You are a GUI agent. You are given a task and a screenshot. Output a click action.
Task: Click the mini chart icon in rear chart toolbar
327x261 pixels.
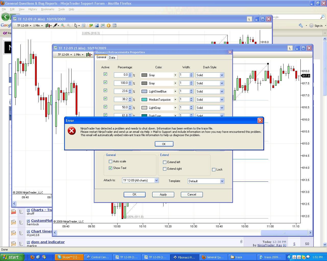pyautogui.click(x=103, y=25)
